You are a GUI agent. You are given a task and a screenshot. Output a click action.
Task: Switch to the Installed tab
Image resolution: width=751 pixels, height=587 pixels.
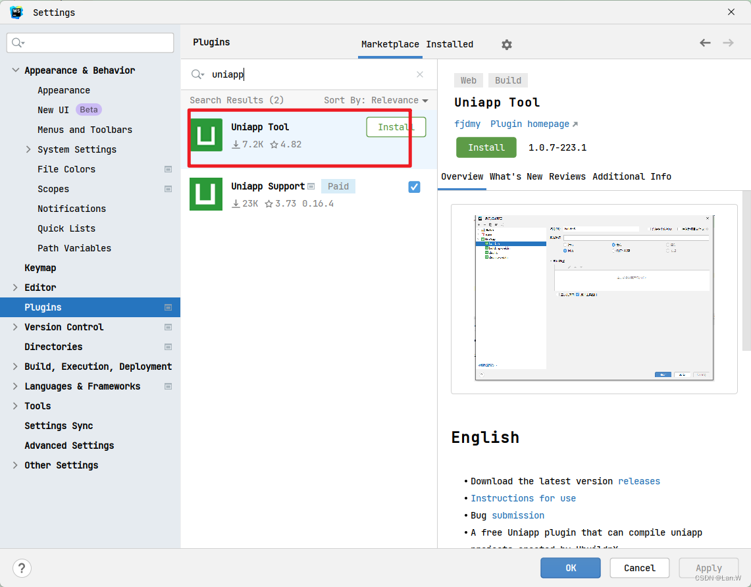tap(450, 44)
